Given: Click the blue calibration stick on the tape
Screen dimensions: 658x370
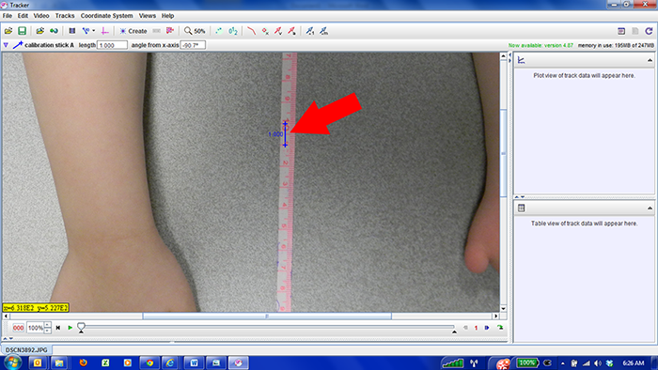Looking at the screenshot, I should pos(285,134).
